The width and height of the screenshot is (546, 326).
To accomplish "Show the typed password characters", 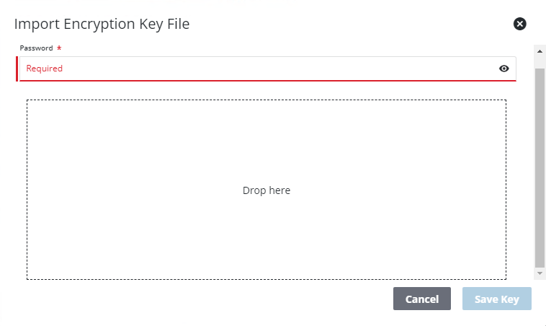I will [504, 69].
